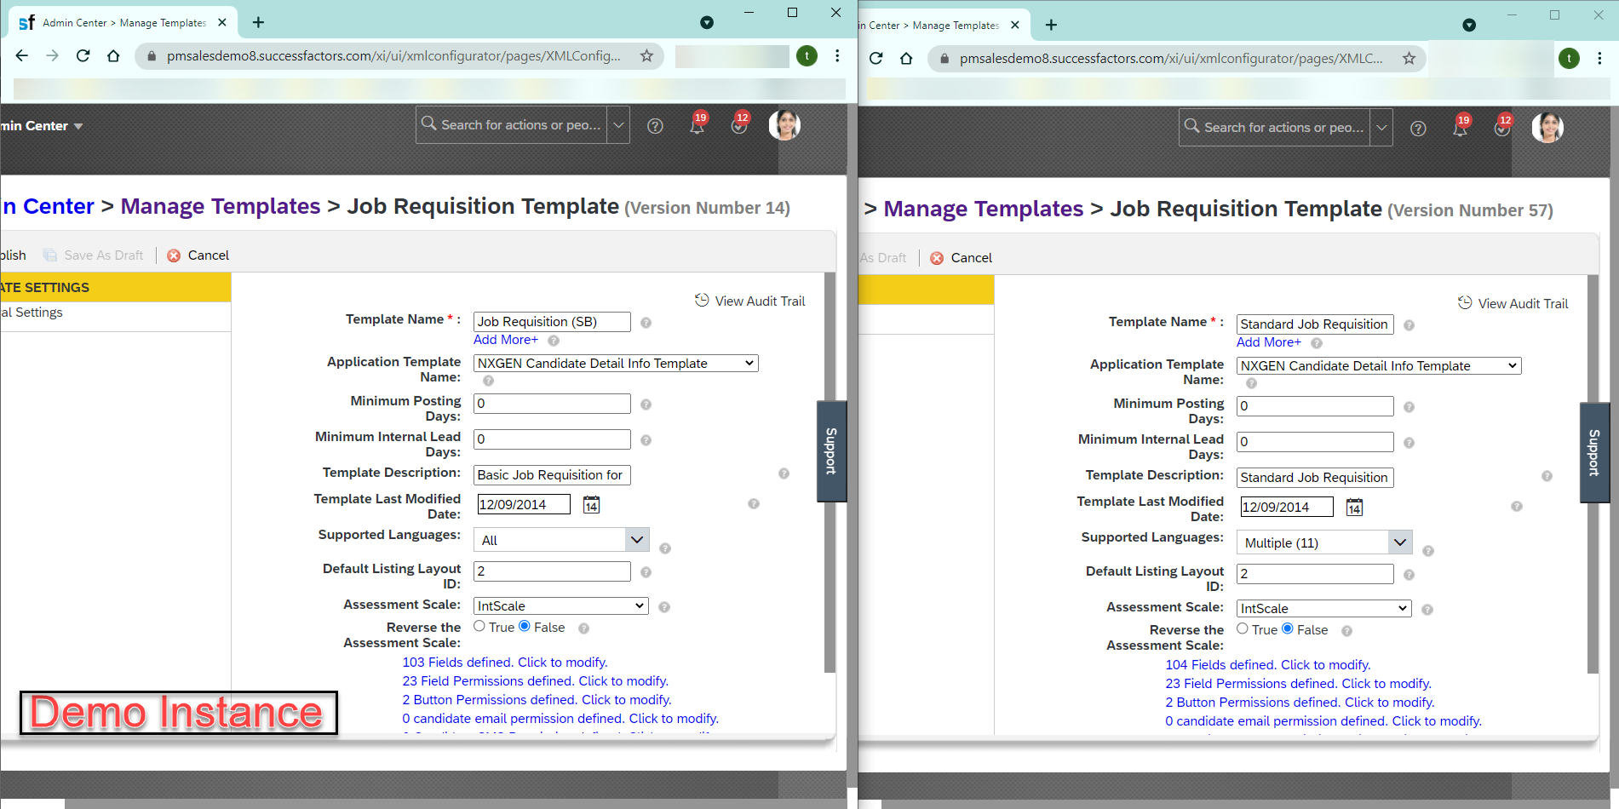This screenshot has height=809, width=1619.
Task: Expand search options arrow in left window
Action: [618, 125]
